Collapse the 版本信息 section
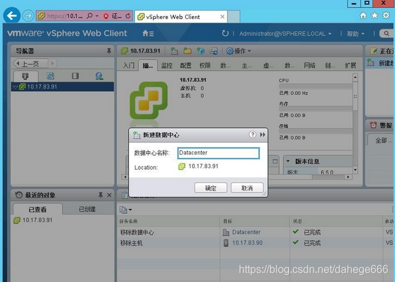Screen dimensions: 395x282 tap(288, 161)
